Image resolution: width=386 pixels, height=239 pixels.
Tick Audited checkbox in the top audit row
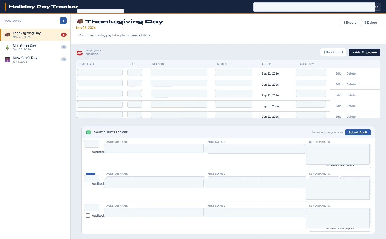click(x=88, y=152)
